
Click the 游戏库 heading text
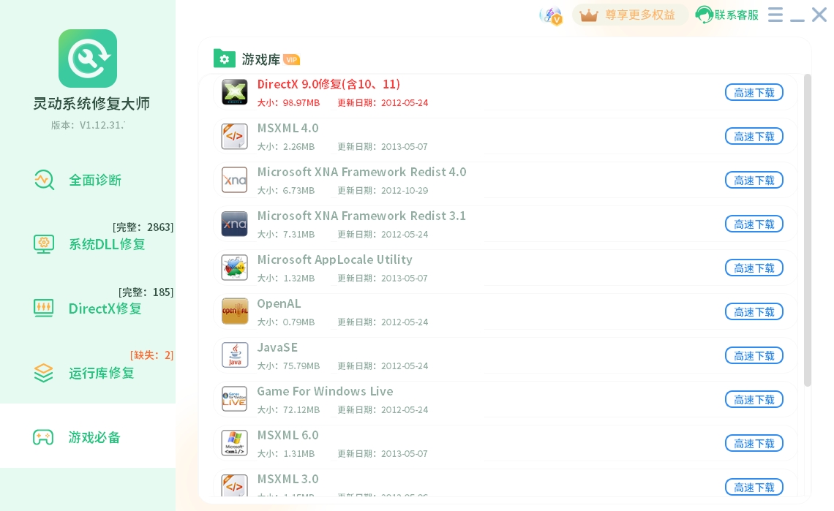pos(260,59)
